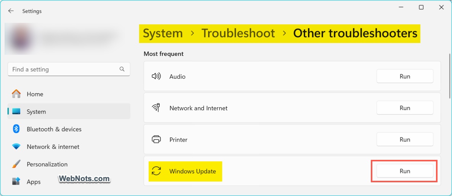Run the Audio troubleshooter
The height and width of the screenshot is (196, 452).
(x=405, y=76)
